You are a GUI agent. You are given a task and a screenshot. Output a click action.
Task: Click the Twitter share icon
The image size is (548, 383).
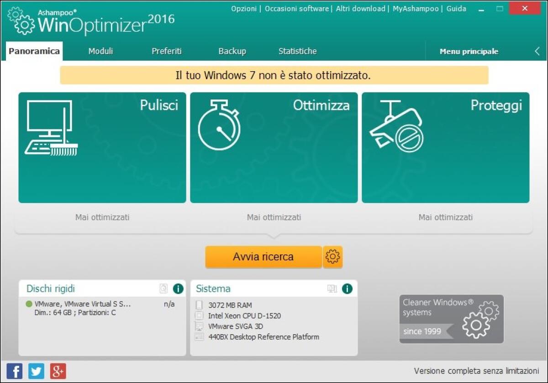pos(36,371)
